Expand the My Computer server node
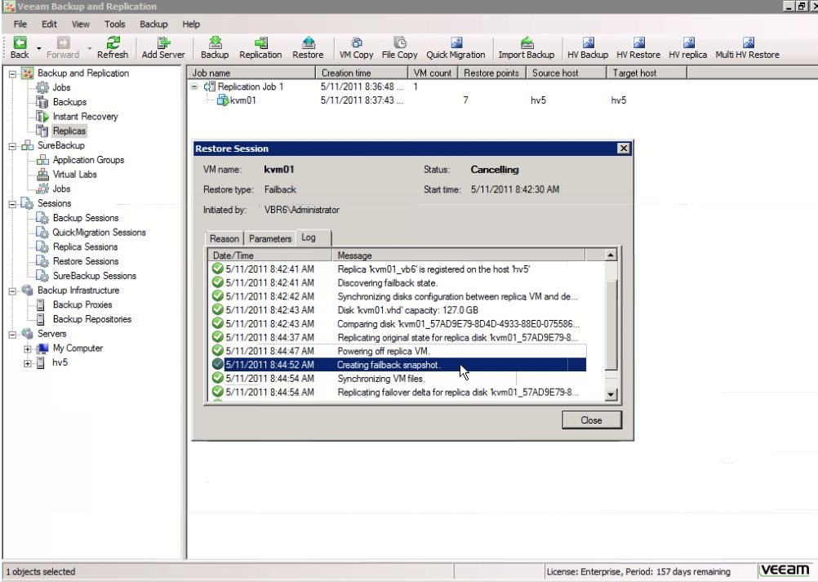Viewport: 818px width, 582px height. [x=25, y=348]
